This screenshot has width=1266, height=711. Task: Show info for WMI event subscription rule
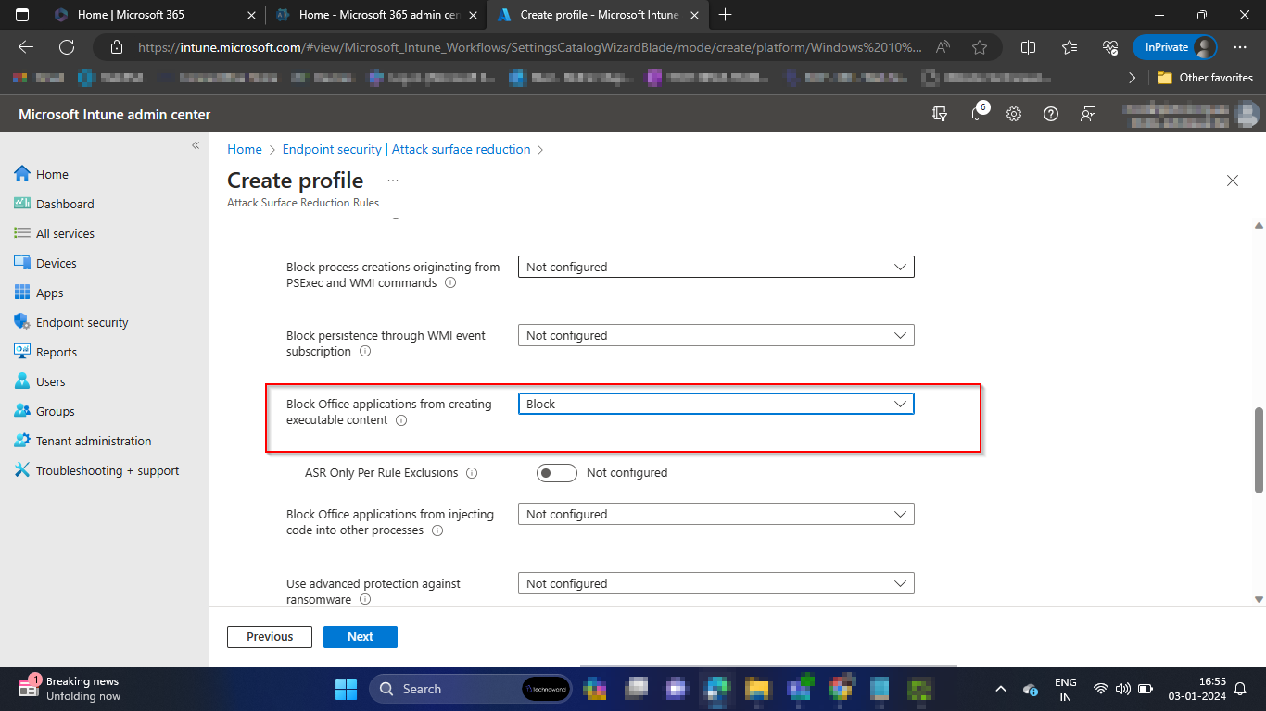365,352
